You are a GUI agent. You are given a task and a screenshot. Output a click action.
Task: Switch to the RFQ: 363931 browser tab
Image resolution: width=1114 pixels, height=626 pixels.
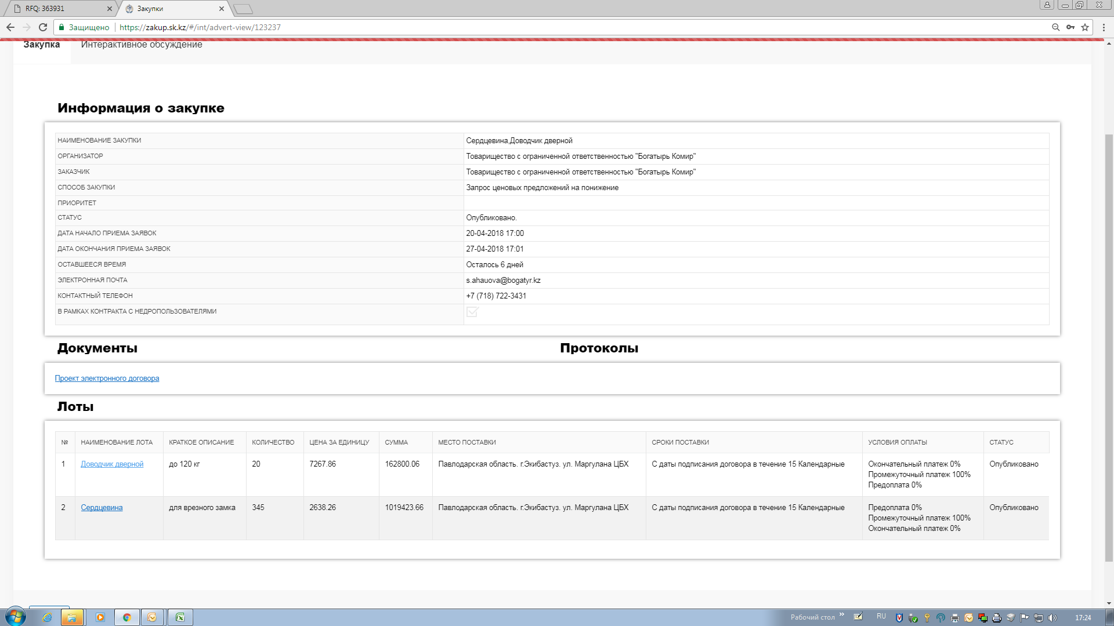click(61, 9)
